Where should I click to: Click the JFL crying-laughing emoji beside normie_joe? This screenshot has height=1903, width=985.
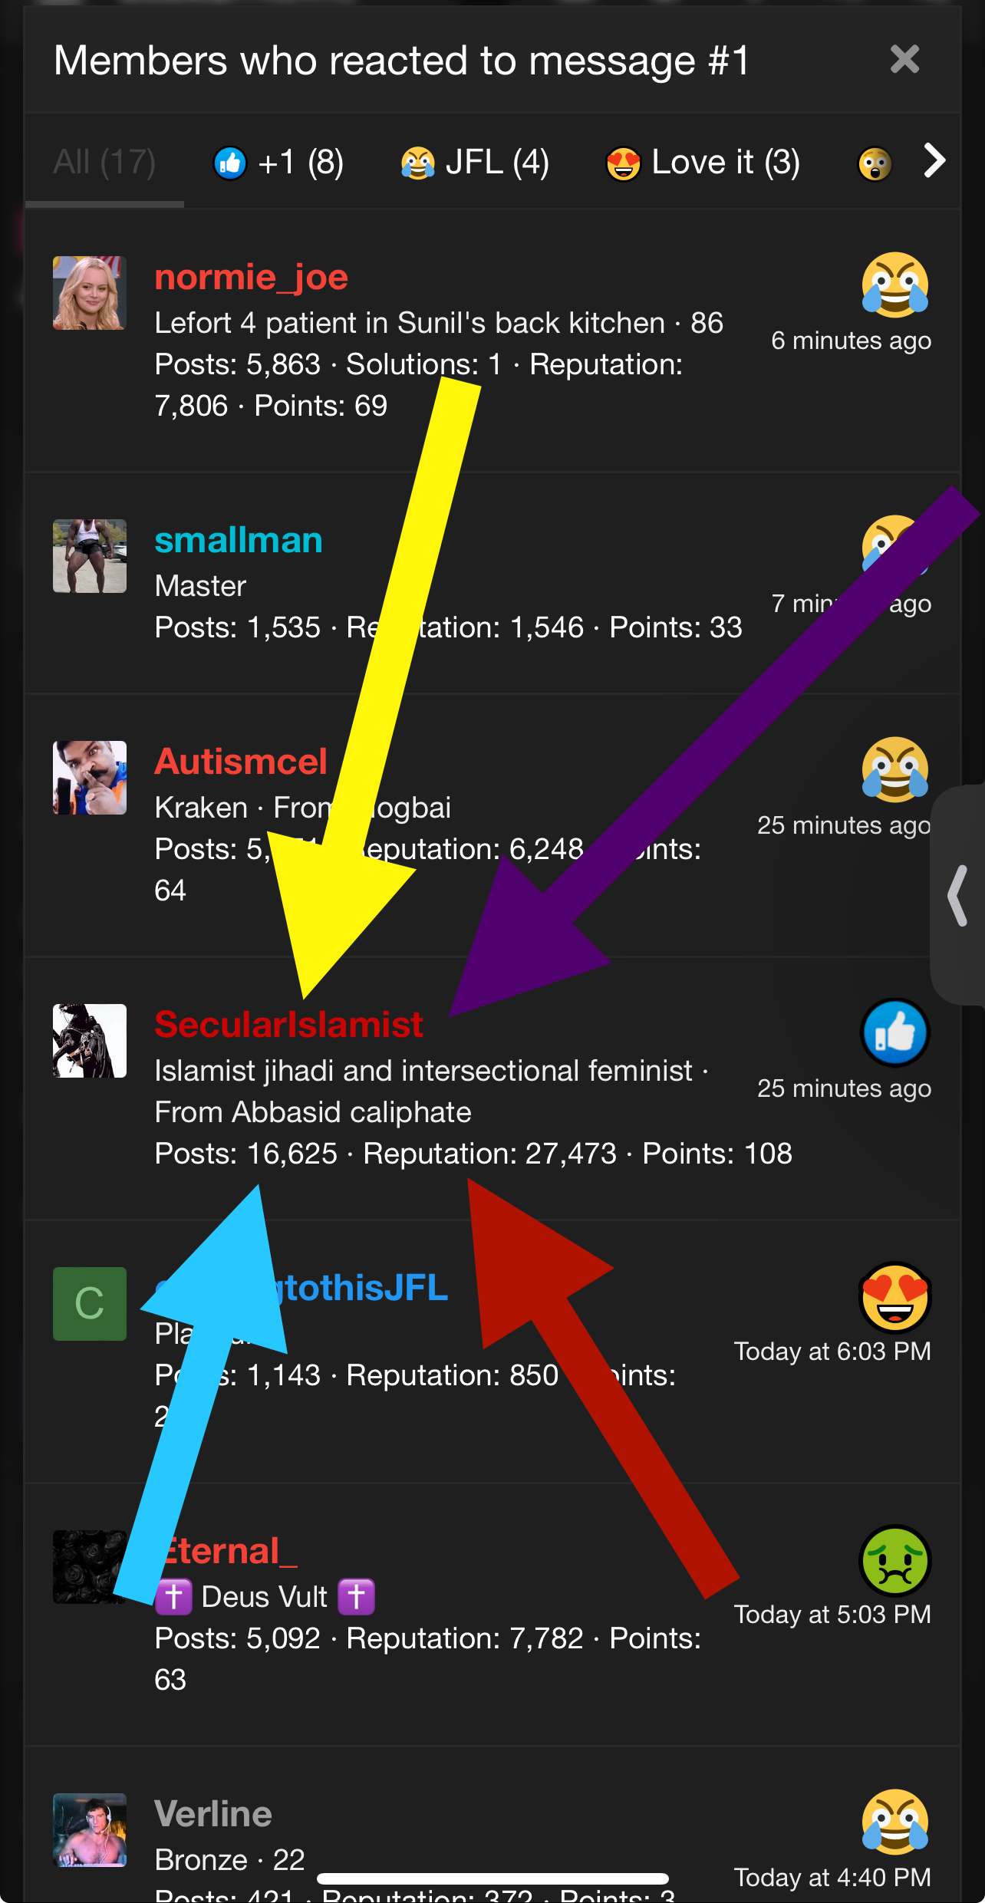pyautogui.click(x=894, y=285)
